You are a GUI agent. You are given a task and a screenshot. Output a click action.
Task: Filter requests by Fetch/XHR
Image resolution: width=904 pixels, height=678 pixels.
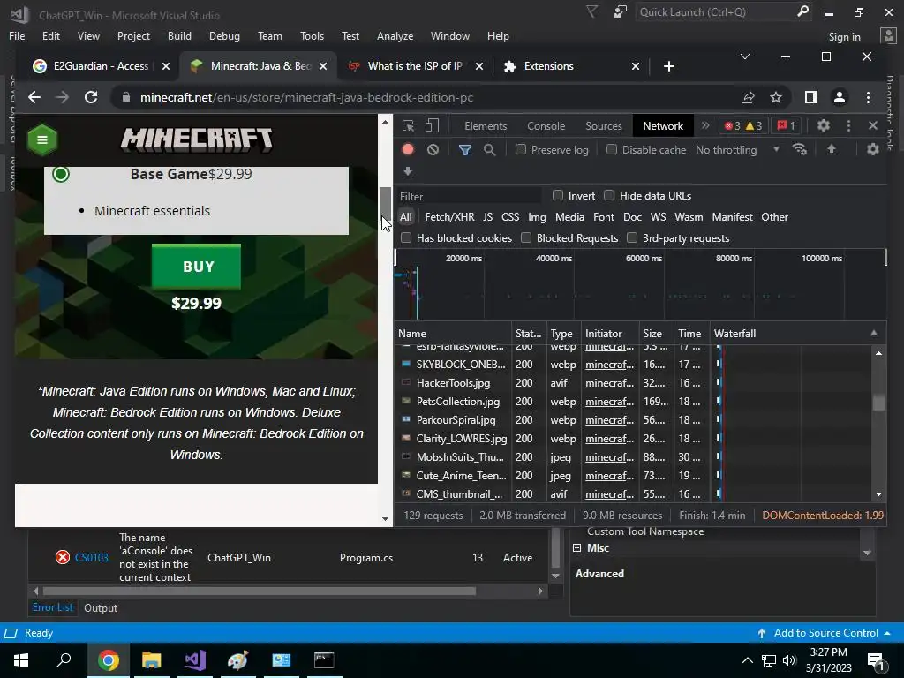[x=449, y=217]
